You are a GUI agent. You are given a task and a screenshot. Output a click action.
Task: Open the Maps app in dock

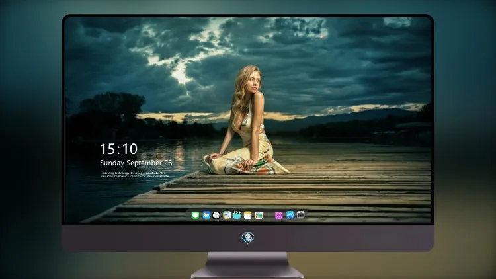click(227, 216)
